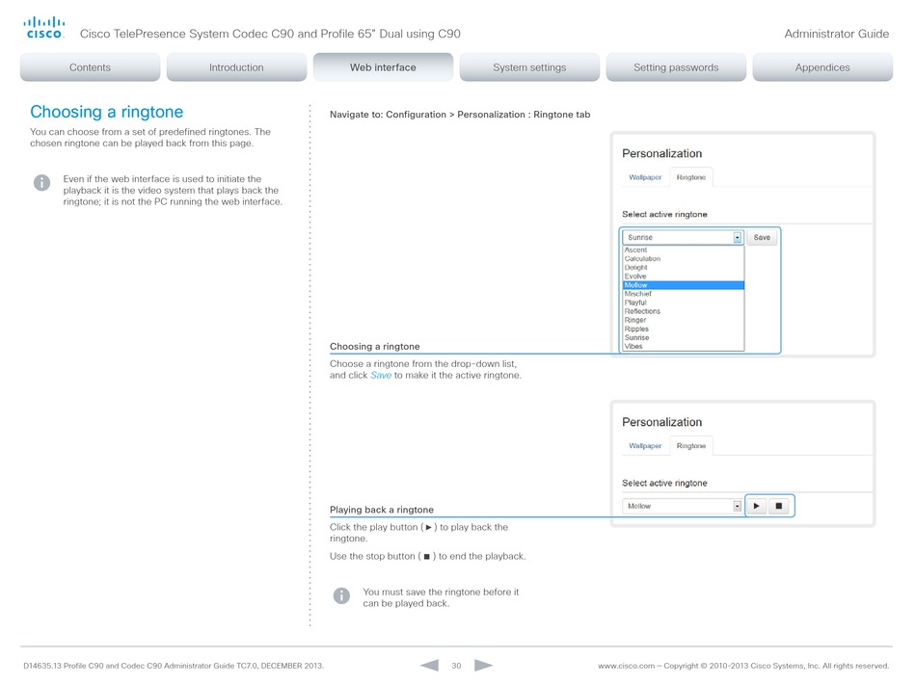Choose Sunrise option in the ringtone list
The image size is (916, 685).
point(684,337)
